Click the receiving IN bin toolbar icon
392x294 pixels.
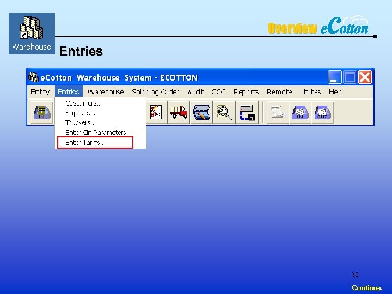(x=42, y=112)
